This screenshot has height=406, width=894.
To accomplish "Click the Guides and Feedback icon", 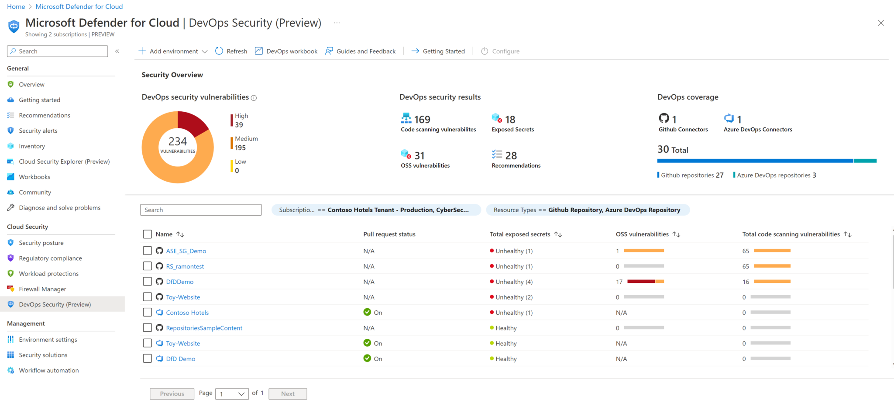I will 328,51.
